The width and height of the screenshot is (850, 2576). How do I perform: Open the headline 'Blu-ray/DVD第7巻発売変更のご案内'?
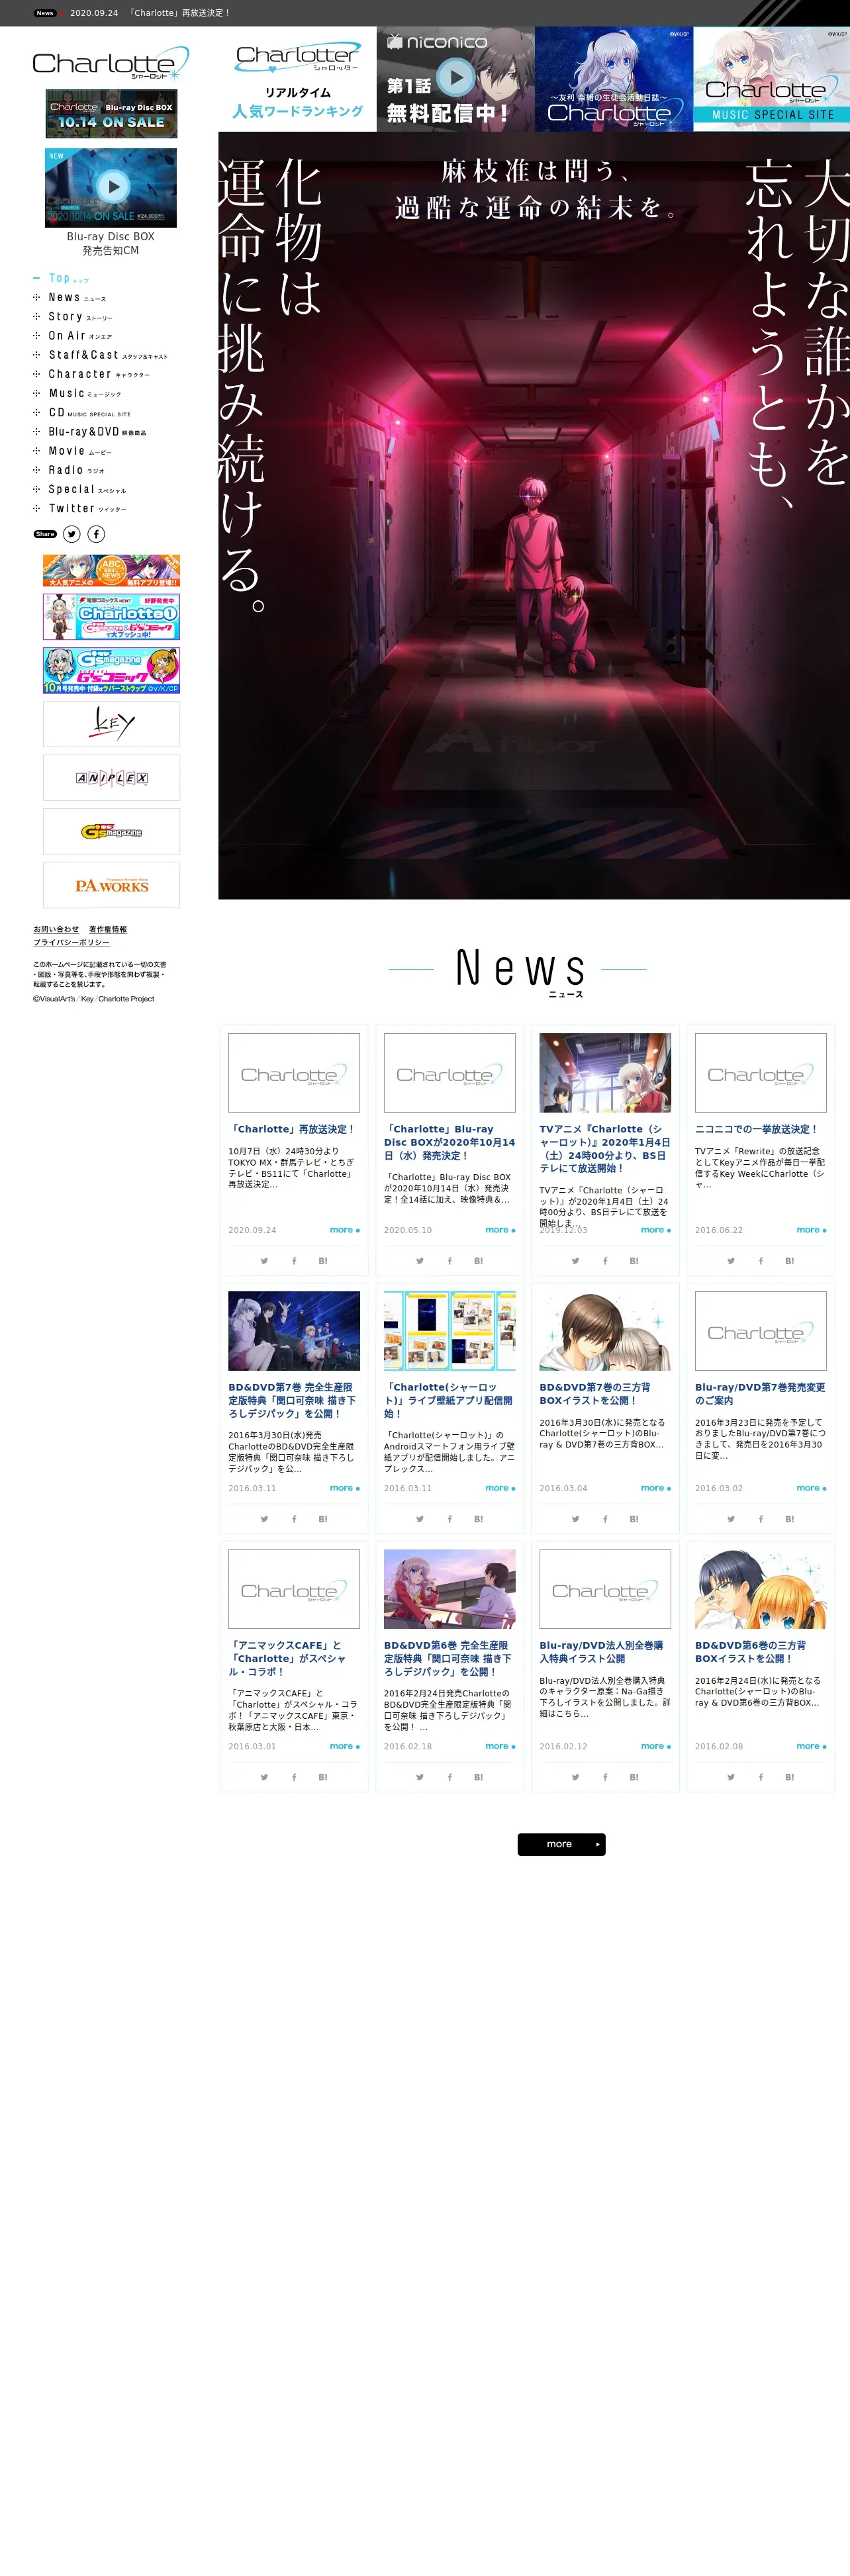tap(760, 1394)
